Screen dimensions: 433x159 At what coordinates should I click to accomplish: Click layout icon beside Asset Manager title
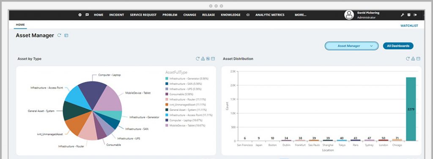tap(66, 35)
